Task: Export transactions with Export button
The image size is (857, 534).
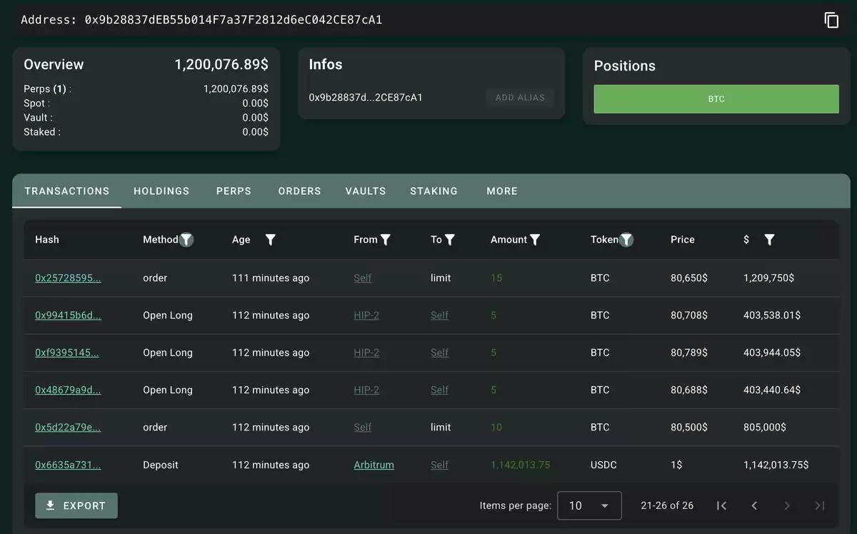Action: pyautogui.click(x=76, y=505)
